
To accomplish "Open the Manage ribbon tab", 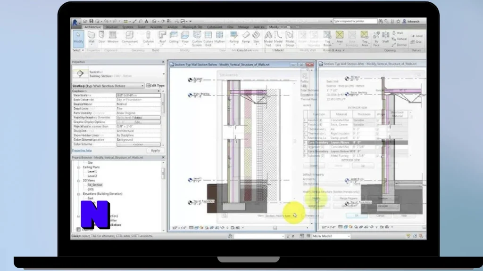I will (243, 27).
